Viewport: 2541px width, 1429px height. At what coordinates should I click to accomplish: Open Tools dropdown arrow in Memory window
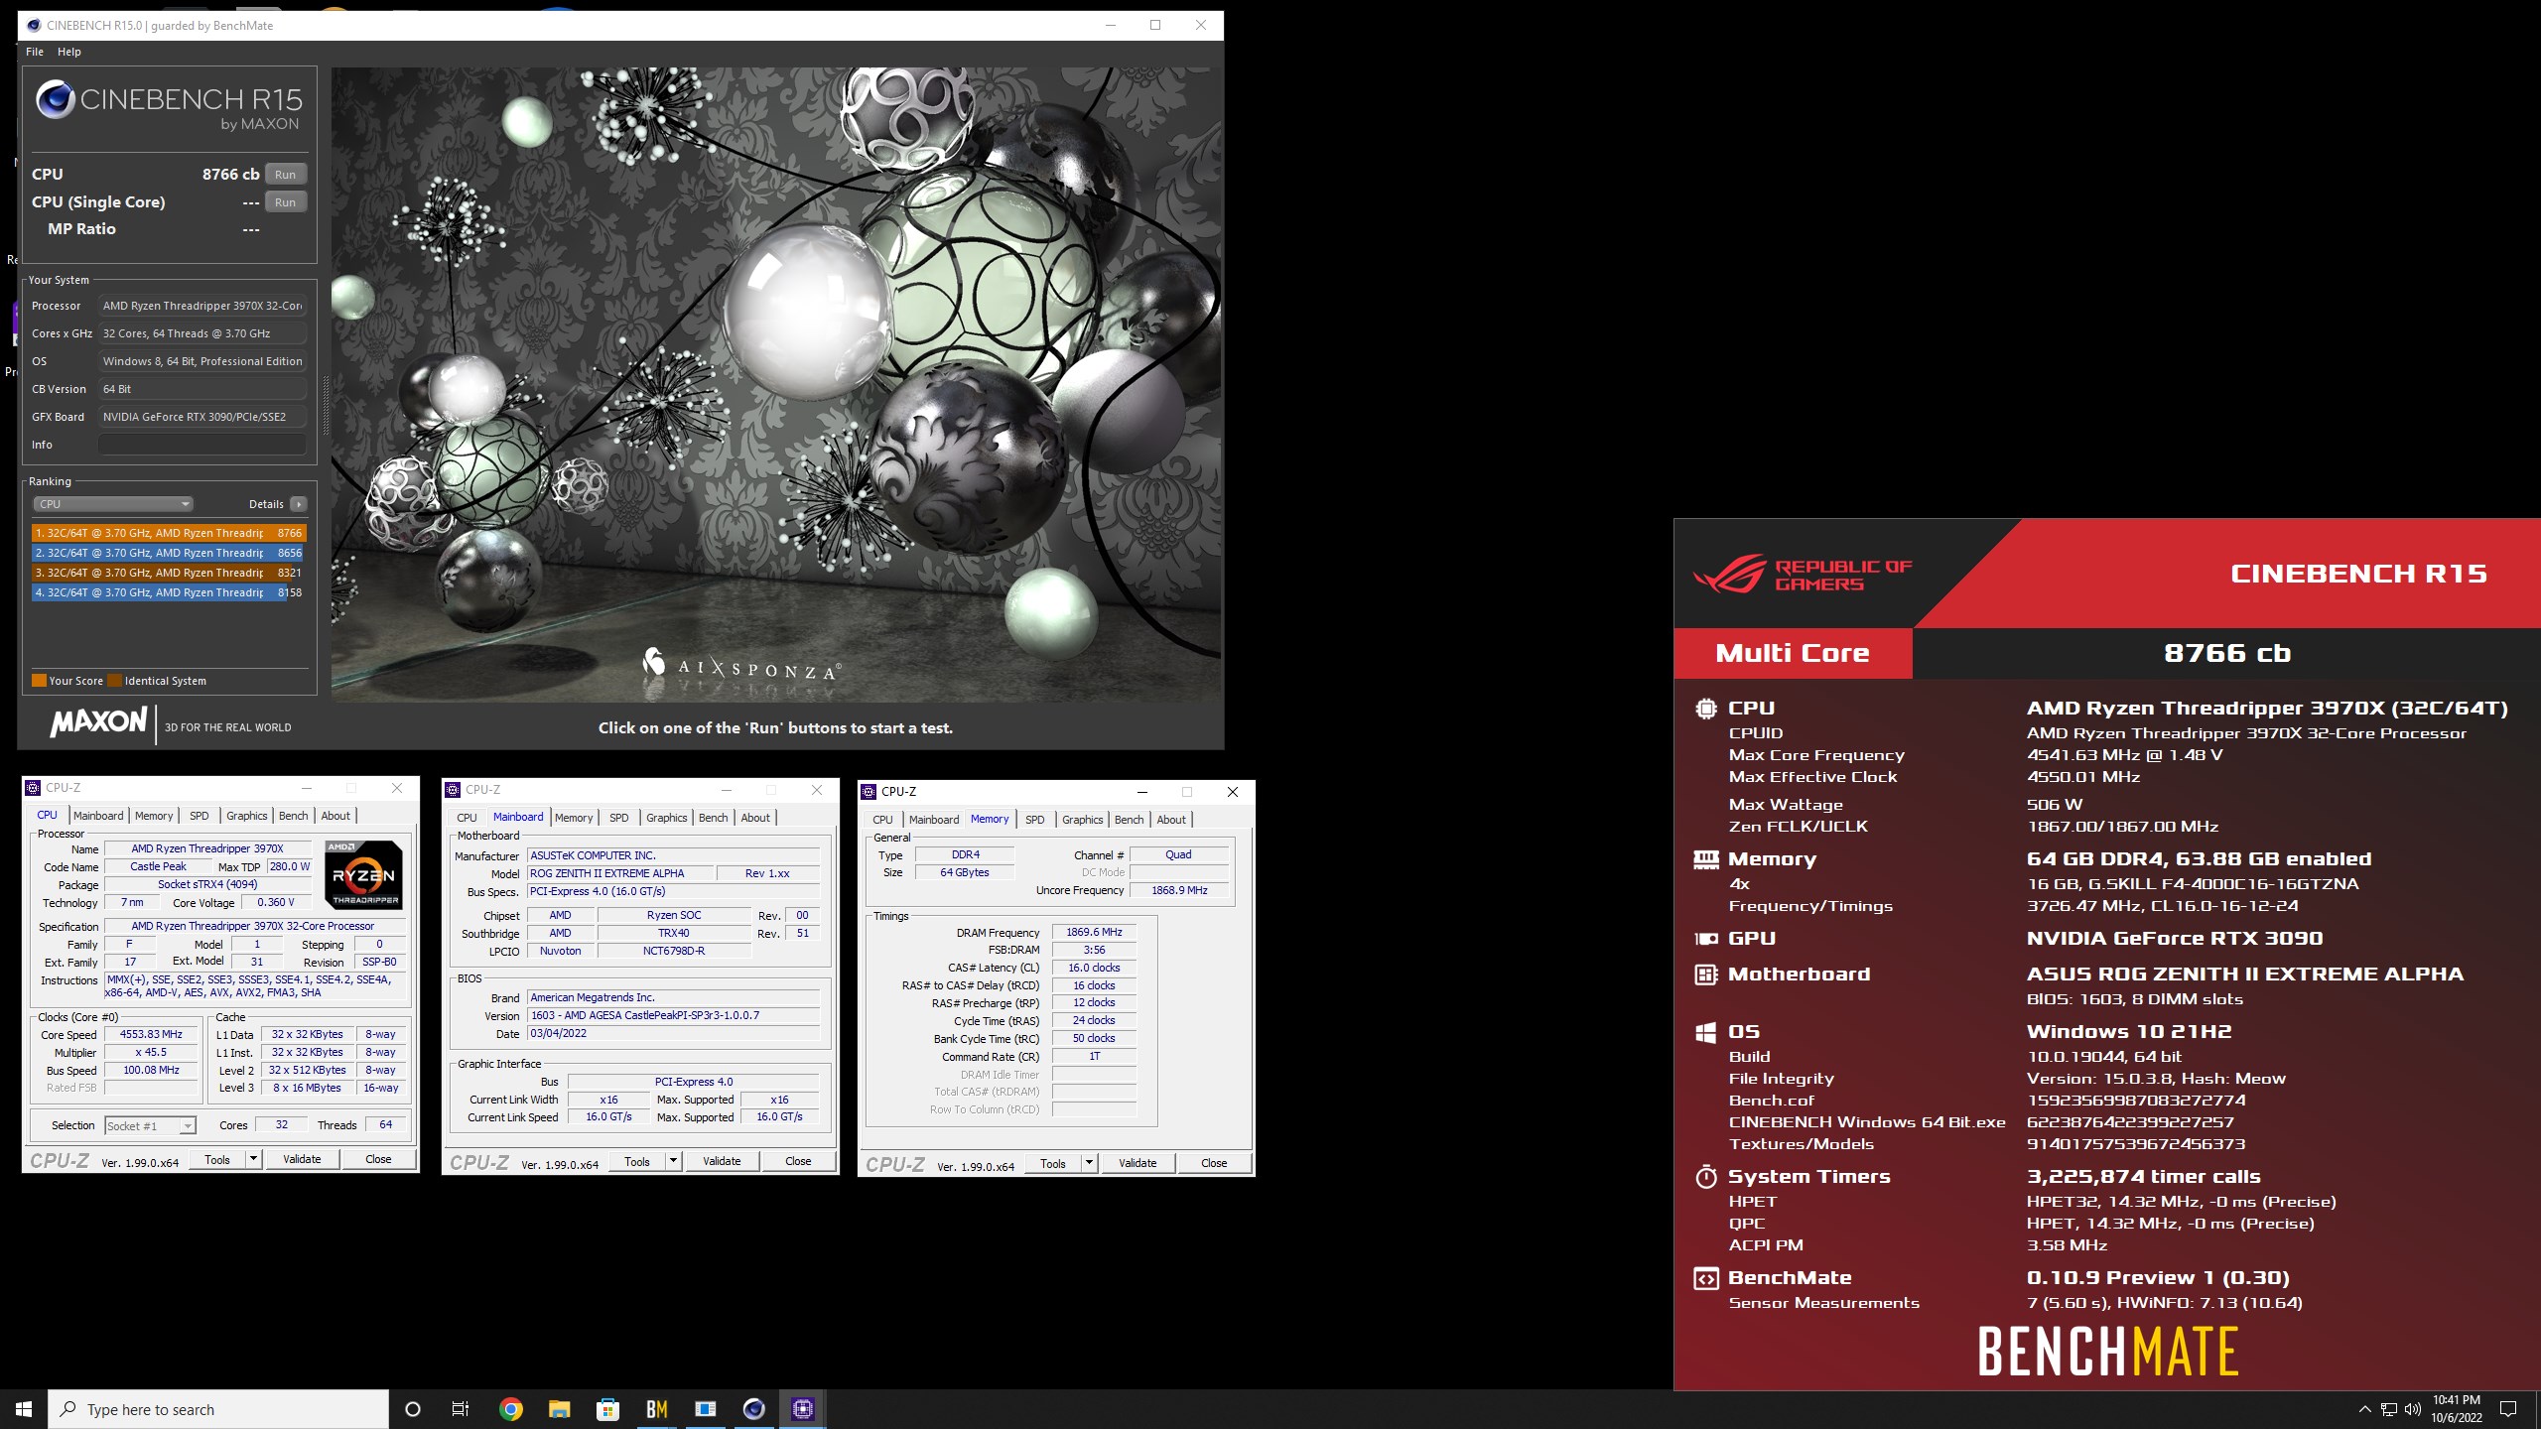coord(1090,1163)
